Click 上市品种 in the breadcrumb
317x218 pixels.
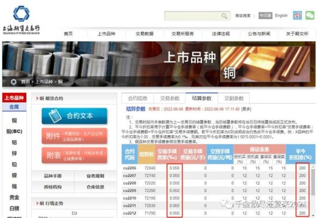pos(44,82)
